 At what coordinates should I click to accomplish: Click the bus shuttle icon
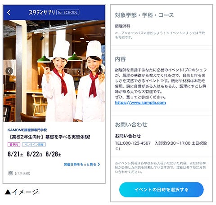(10, 173)
